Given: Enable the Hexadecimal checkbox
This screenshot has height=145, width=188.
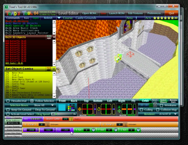Looking at the screenshot, I should tap(8, 101).
